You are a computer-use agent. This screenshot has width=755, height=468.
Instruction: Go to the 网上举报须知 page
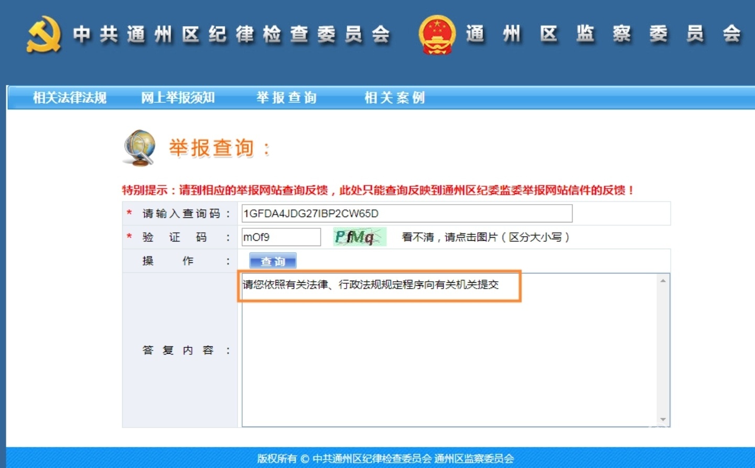(178, 98)
